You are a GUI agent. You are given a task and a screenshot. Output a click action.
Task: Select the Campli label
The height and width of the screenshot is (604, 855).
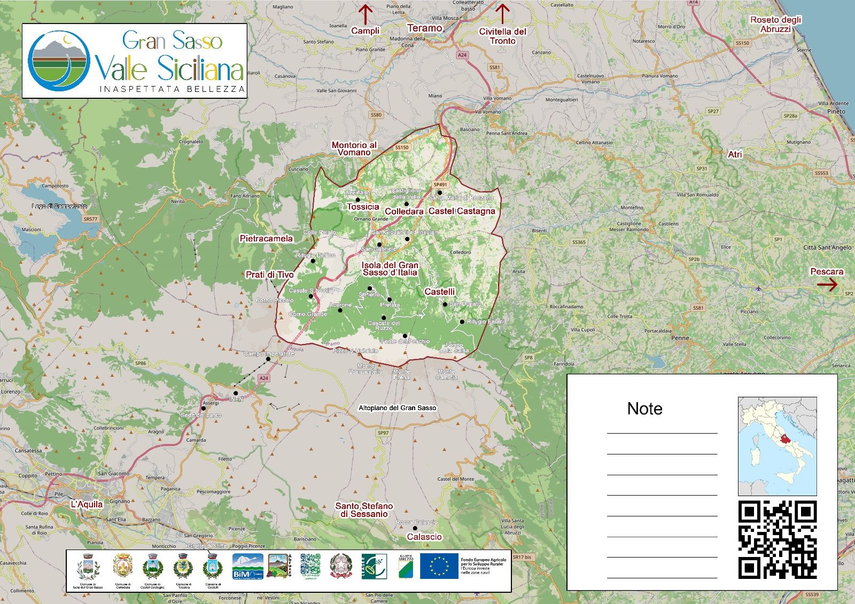(x=365, y=31)
